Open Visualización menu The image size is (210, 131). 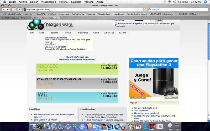click(49, 2)
